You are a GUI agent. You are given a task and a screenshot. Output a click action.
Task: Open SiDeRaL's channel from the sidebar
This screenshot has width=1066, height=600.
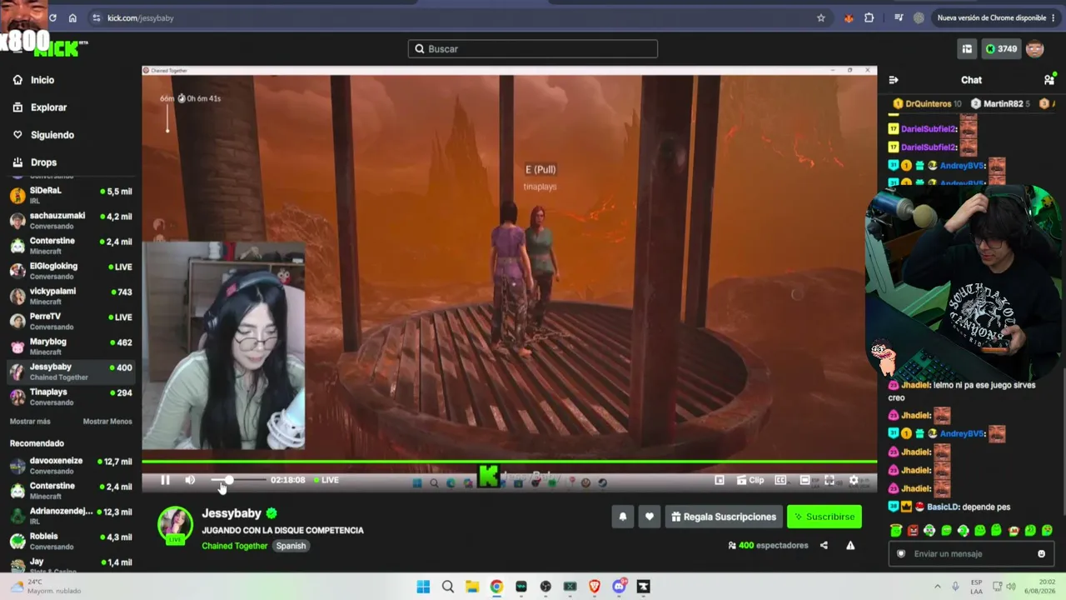tap(71, 195)
